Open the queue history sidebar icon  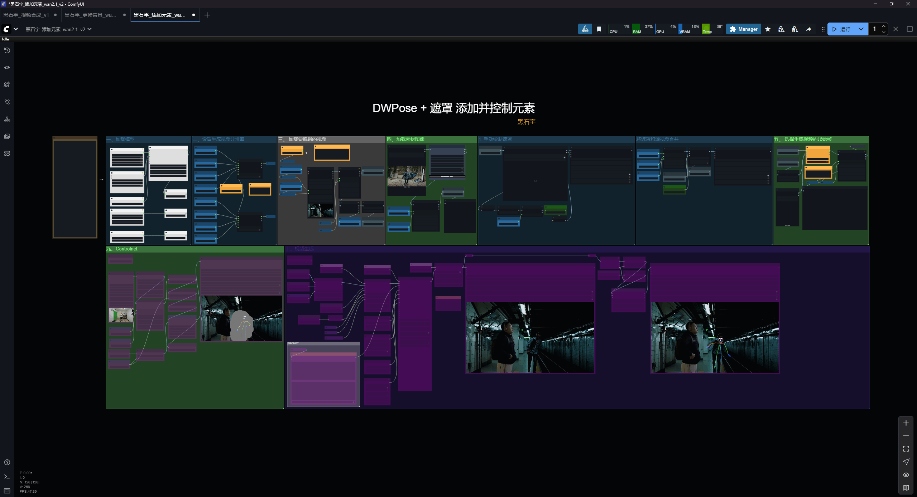(x=7, y=50)
